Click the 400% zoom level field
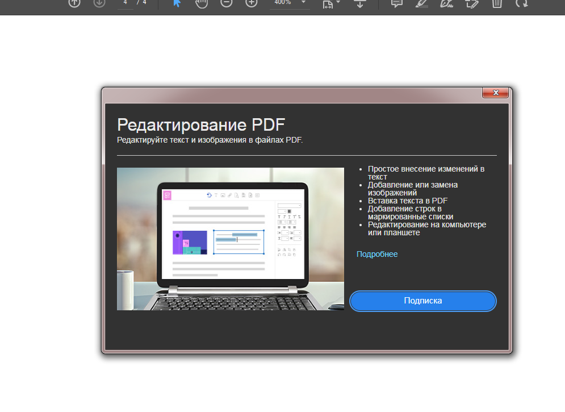The width and height of the screenshot is (565, 412). coord(283,3)
